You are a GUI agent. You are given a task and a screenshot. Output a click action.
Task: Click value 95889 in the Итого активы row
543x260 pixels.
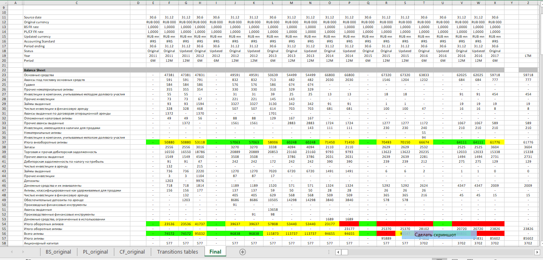pos(386,238)
